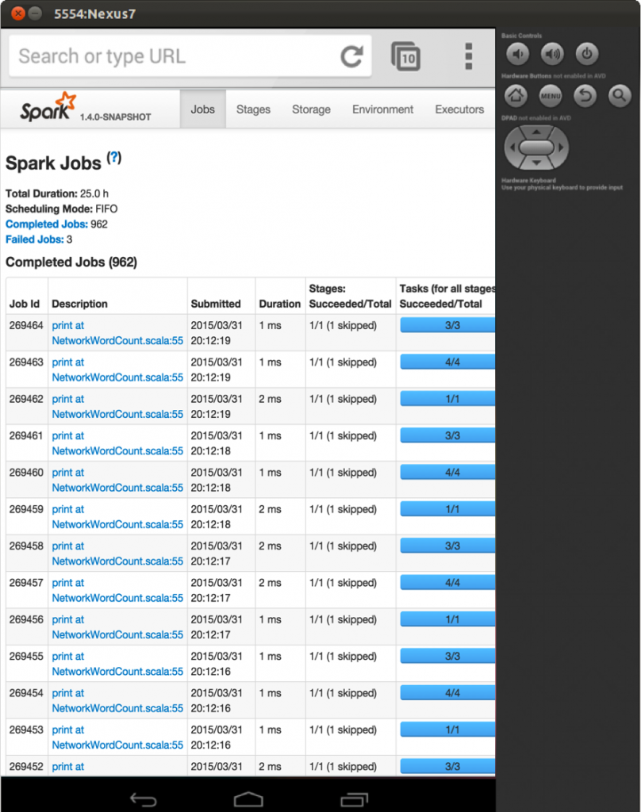Click the DPAD down arrow
This screenshot has height=812, width=641.
click(536, 163)
